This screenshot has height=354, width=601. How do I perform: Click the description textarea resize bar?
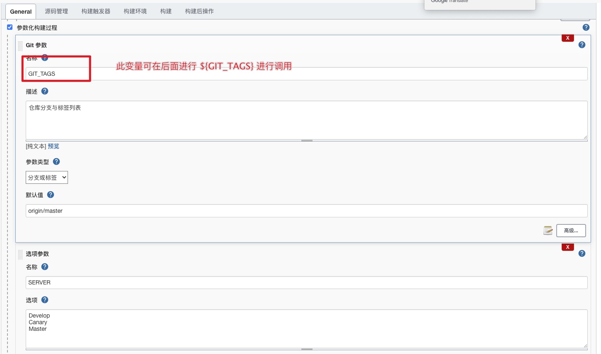pos(306,140)
